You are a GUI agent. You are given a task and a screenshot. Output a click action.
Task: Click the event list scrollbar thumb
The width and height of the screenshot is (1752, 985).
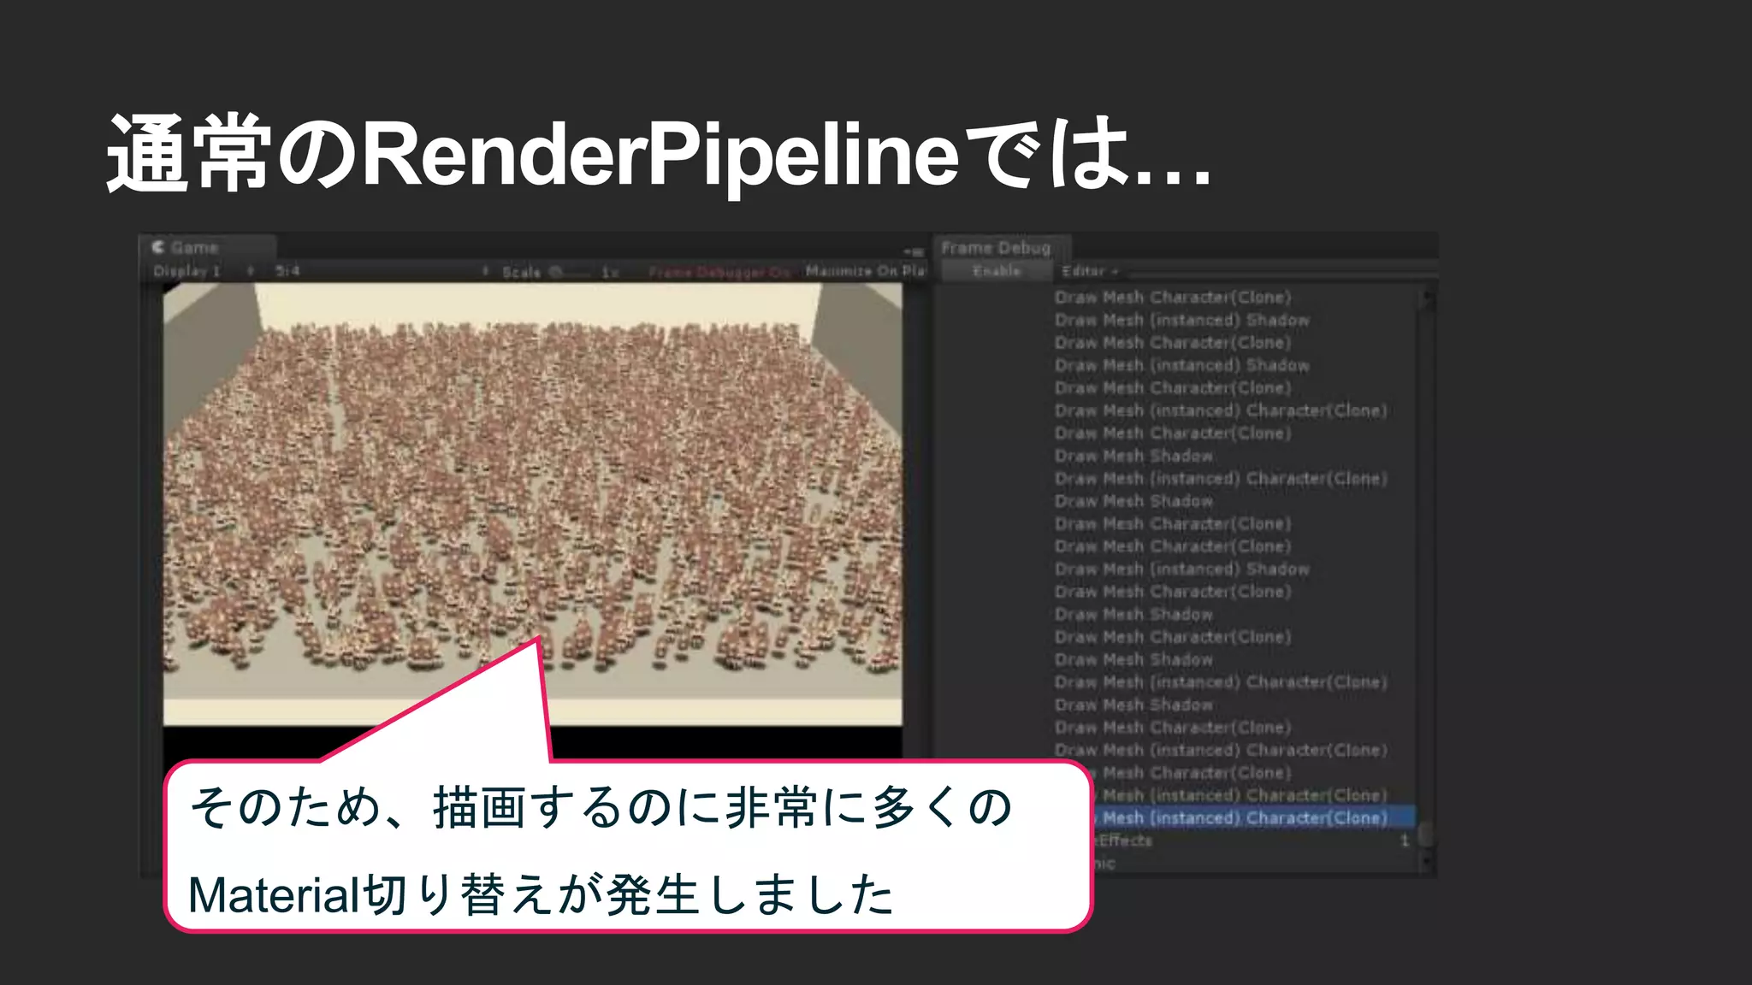(1426, 835)
